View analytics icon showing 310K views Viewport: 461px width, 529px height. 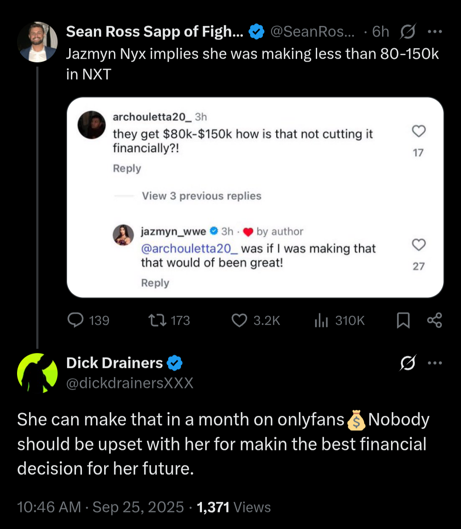click(321, 320)
